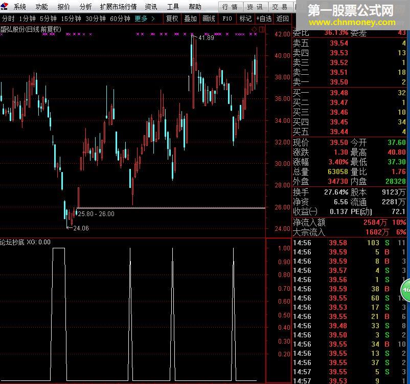Screen dimensions: 410x384
Task: Click the 大宗流入 value 1602万
Action: [x=377, y=232]
